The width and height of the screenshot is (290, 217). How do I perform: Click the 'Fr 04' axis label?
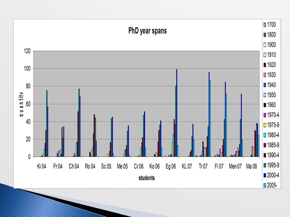[x=58, y=166]
